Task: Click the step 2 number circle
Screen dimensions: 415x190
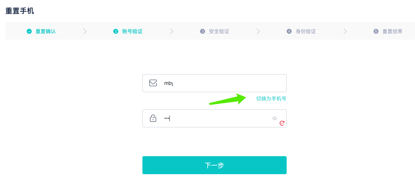Action: (x=116, y=31)
